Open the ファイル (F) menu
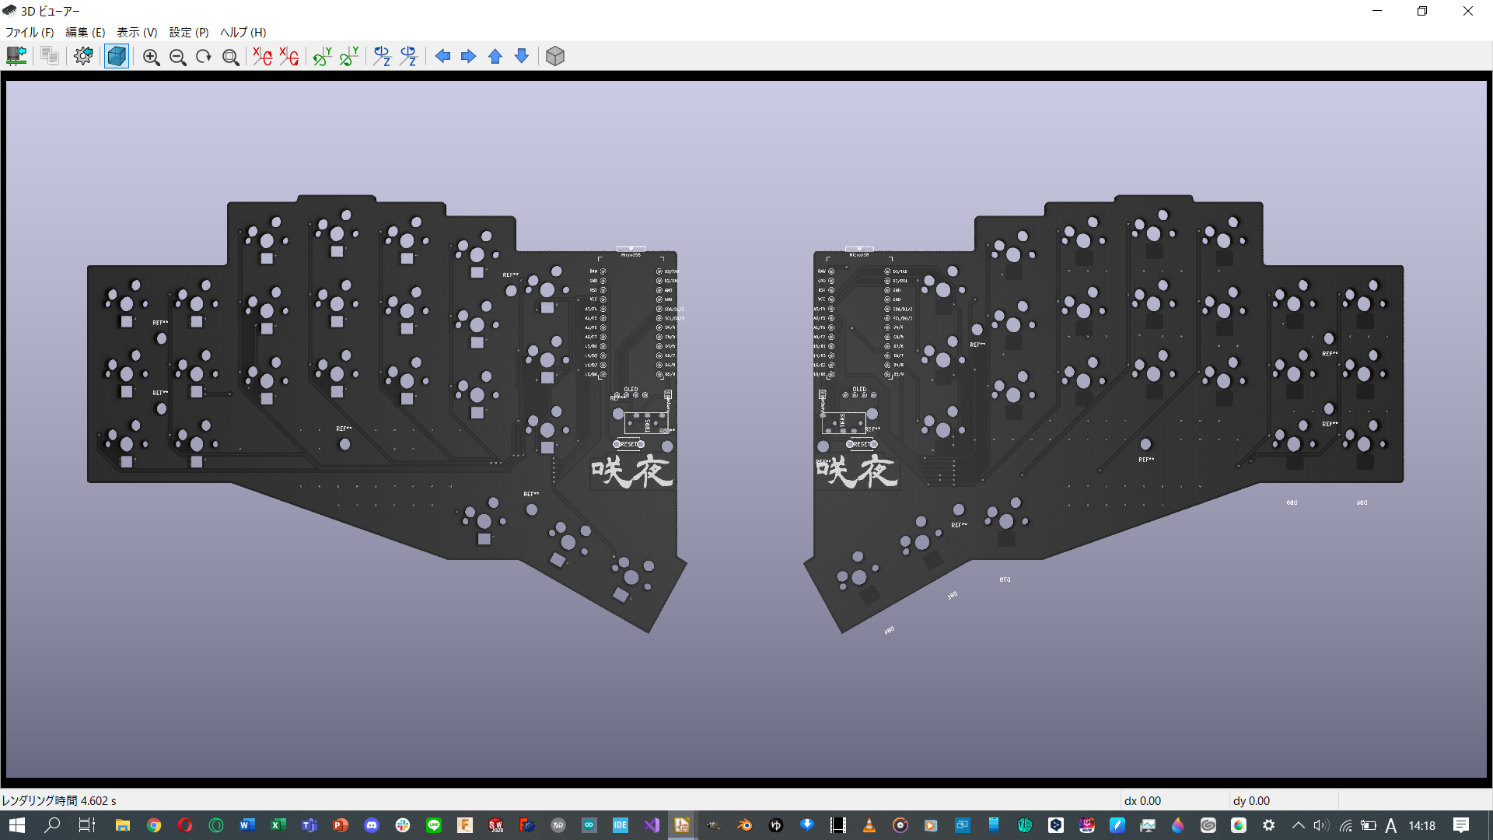 click(x=30, y=32)
